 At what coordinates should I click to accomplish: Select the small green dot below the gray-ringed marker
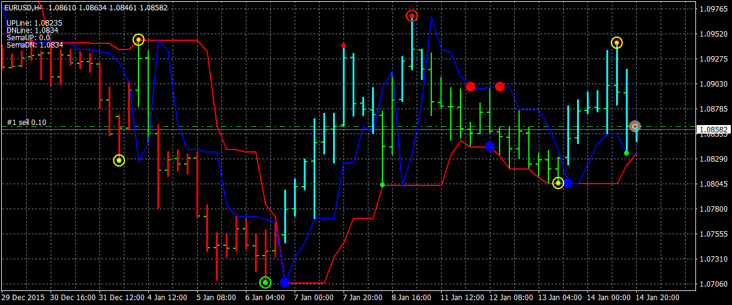[x=626, y=153]
